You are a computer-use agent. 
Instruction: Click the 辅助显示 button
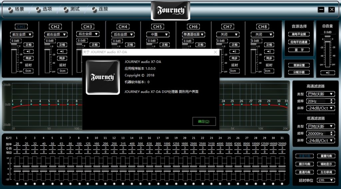tap(326, 164)
